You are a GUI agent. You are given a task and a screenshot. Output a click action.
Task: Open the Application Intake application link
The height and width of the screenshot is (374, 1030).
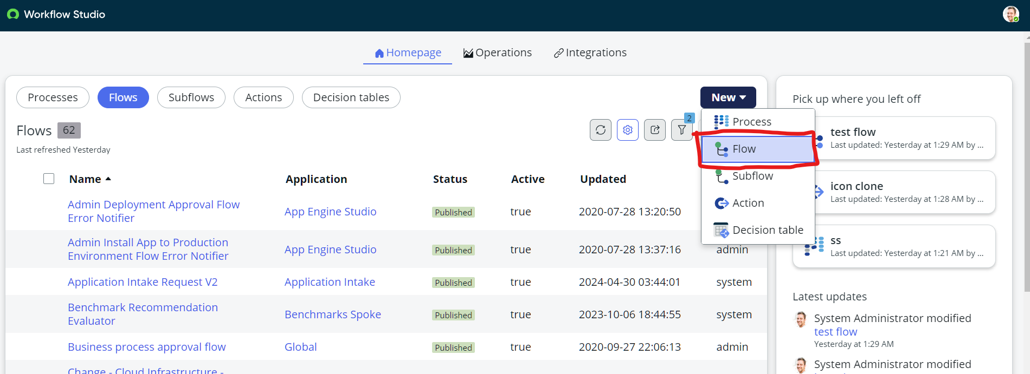tap(330, 282)
